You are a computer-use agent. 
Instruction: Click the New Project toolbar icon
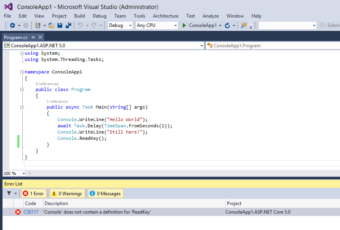tap(38, 25)
